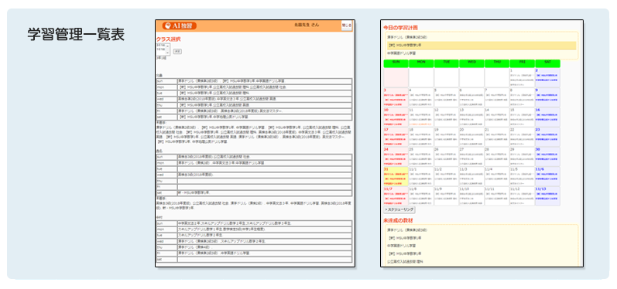
Task: Open the calendar cell for the 27th
Action: tap(471, 156)
